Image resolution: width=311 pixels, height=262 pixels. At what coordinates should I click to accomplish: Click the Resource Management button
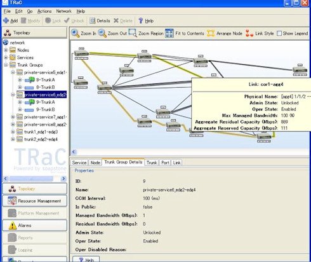[35, 201]
